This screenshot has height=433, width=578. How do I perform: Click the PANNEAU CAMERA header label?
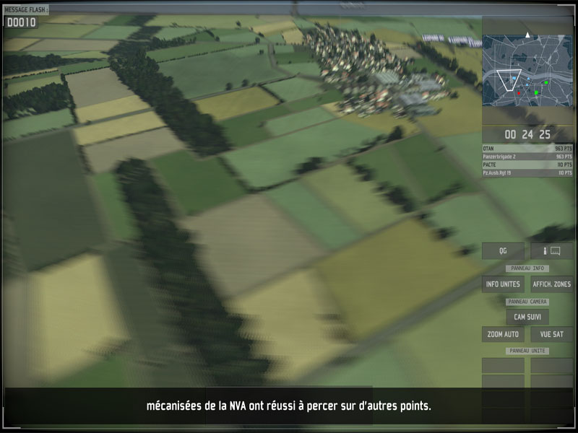tap(527, 302)
